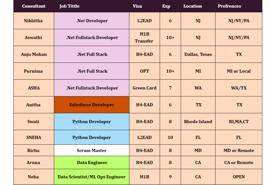The width and height of the screenshot is (270, 185).
Task: Click the OPEN preference cell for Neha
Action: 239,177
